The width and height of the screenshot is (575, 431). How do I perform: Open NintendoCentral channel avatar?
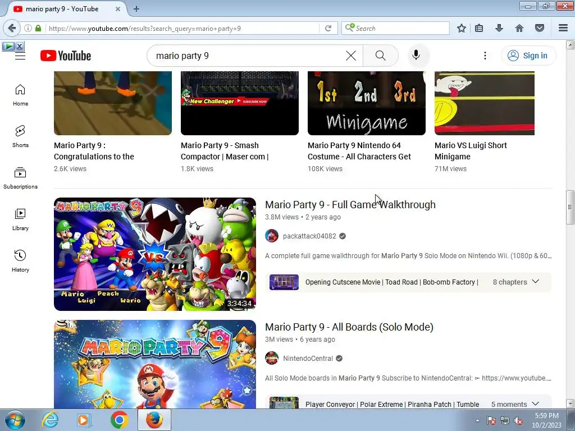272,358
